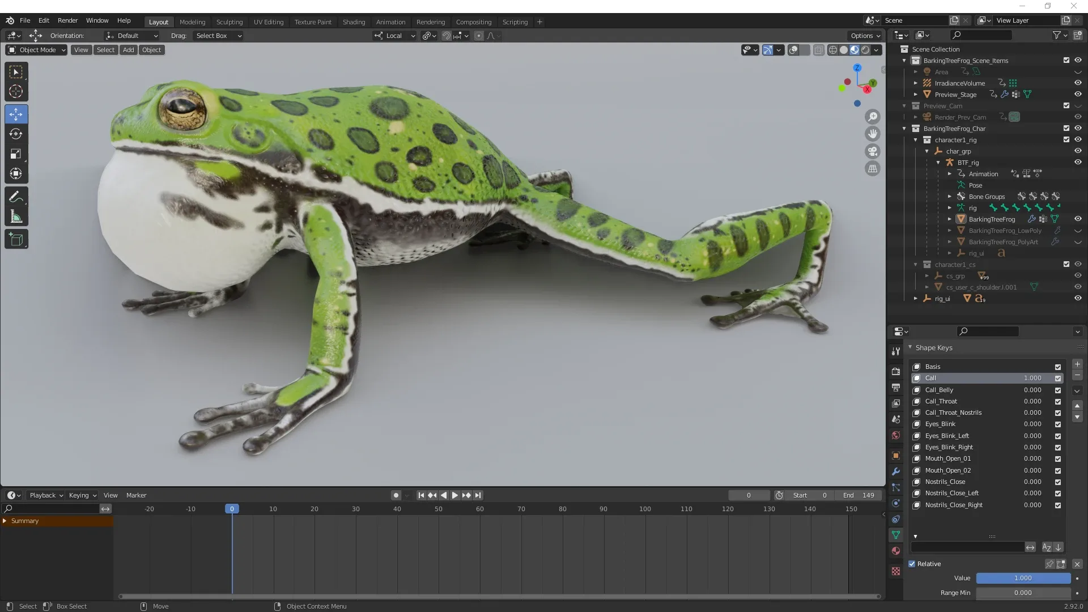1088x612 pixels.
Task: Select the Annotate tool
Action: [16, 197]
